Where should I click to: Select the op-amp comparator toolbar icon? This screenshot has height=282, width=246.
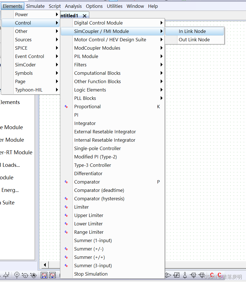click(x=168, y=275)
